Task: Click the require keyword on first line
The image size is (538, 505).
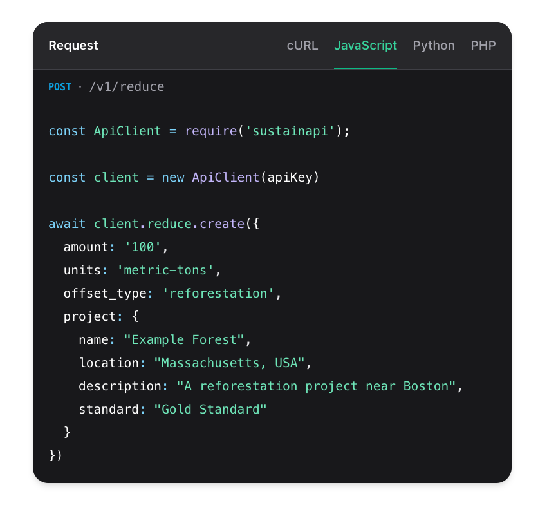Action: pos(210,131)
